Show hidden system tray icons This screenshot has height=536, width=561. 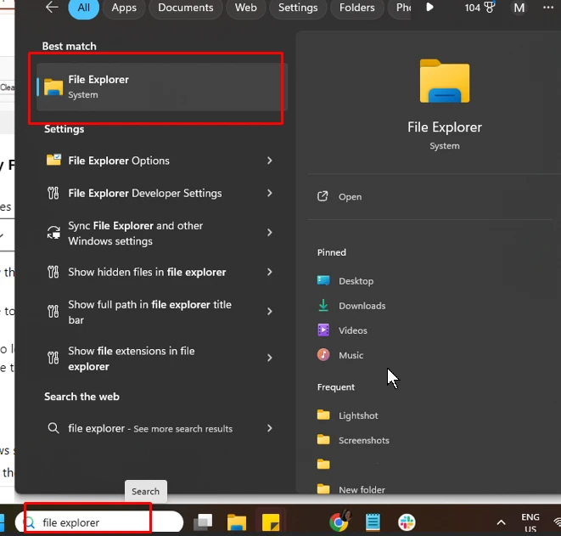(501, 522)
